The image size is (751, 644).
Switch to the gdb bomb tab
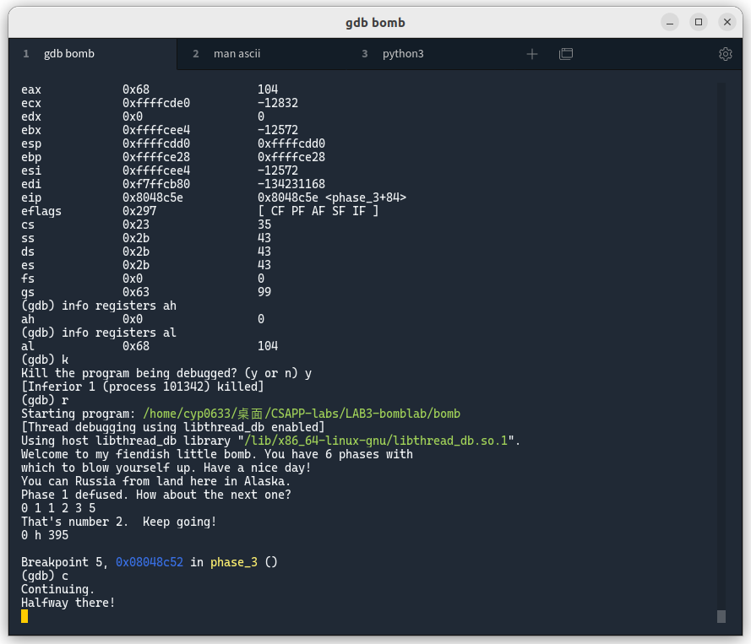point(92,54)
